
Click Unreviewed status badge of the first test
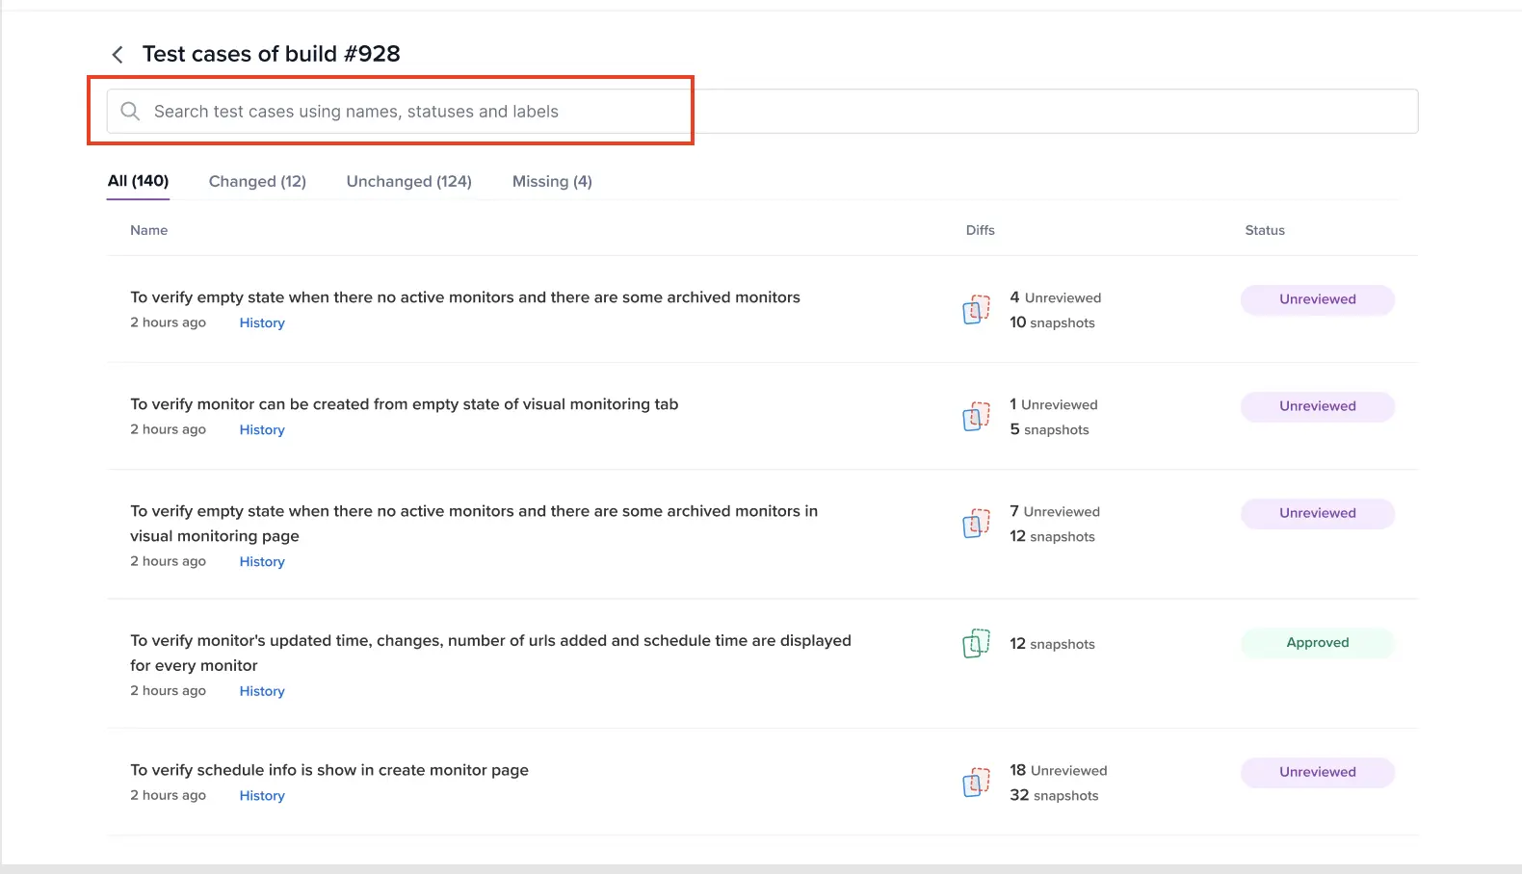(x=1317, y=299)
